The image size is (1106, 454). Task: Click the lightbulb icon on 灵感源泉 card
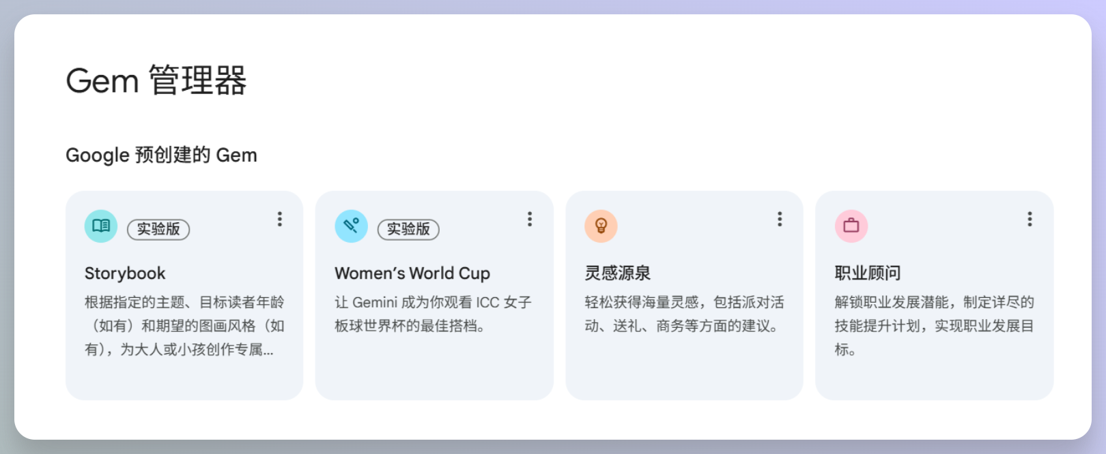601,226
